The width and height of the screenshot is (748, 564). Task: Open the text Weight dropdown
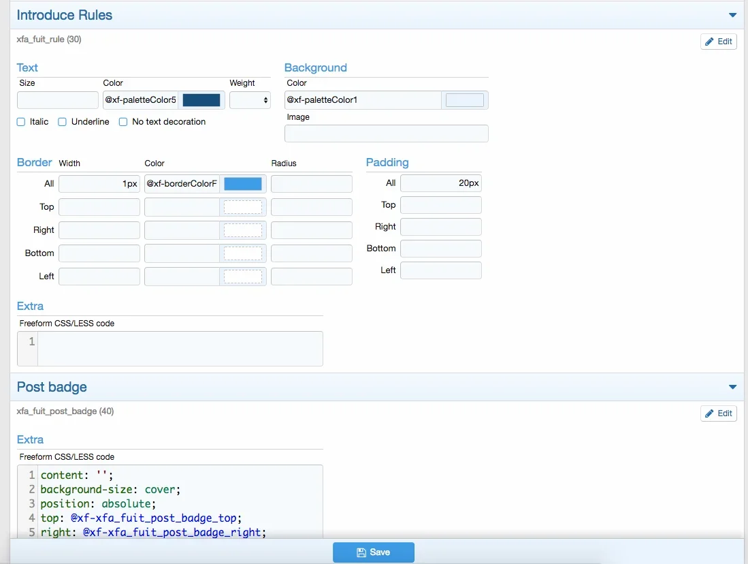tap(250, 100)
